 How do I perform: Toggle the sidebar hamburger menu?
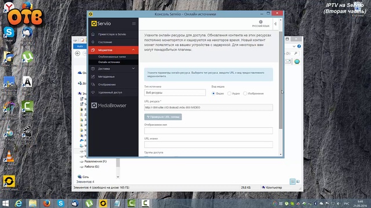pyautogui.click(x=134, y=24)
